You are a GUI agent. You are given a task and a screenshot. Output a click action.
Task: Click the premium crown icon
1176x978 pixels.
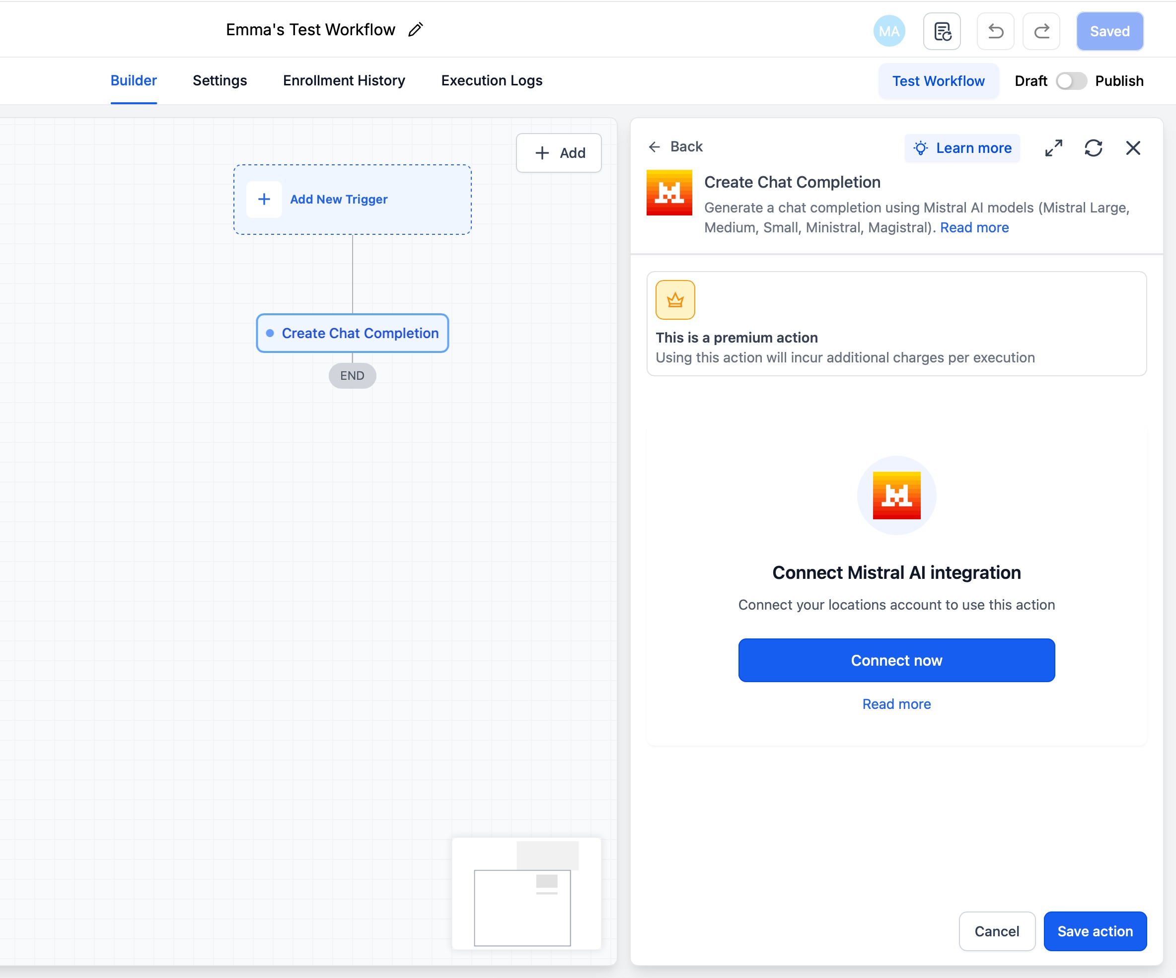[675, 300]
